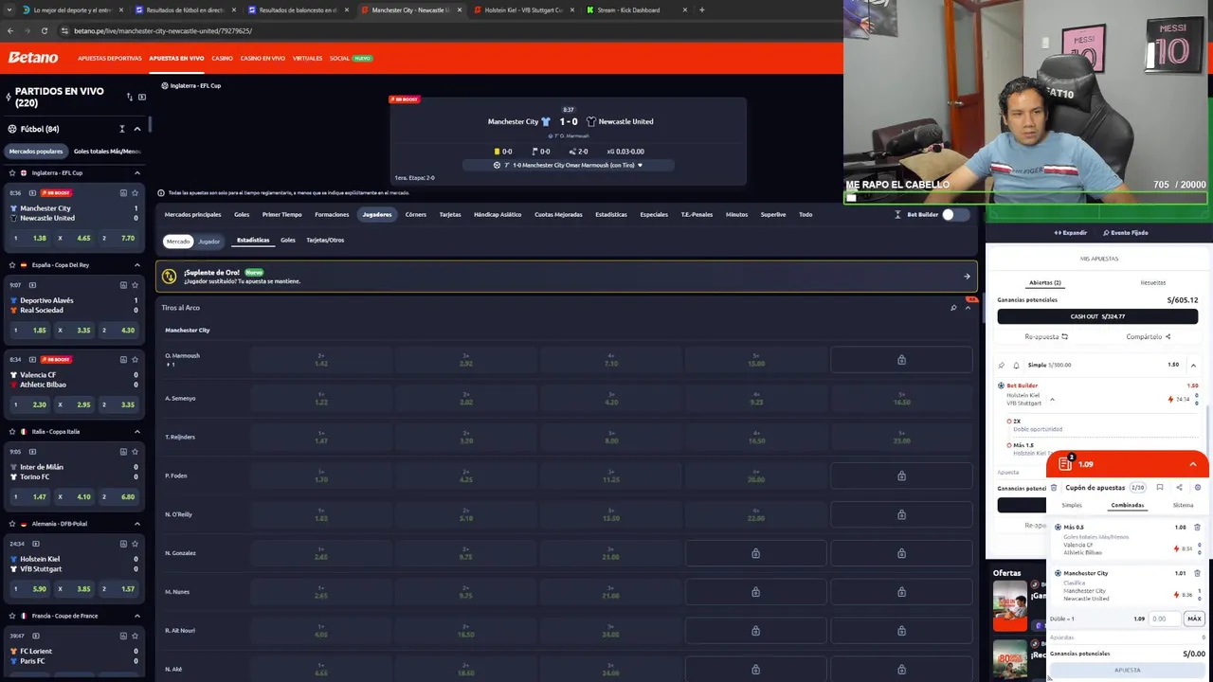
Task: Clear bet slip with trash icon near Cupón
Action: pos(1054,488)
